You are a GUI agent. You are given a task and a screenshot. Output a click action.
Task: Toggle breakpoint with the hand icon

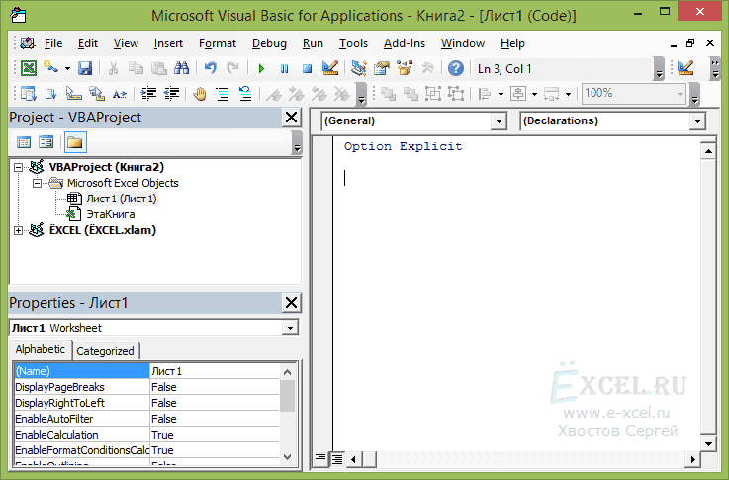[199, 94]
